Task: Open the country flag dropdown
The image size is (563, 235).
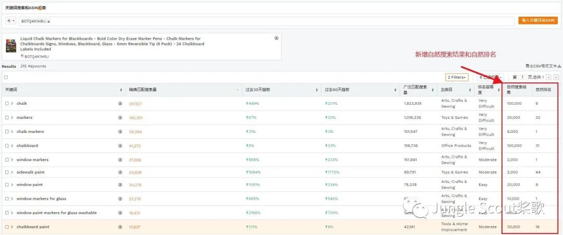Action: (10, 21)
